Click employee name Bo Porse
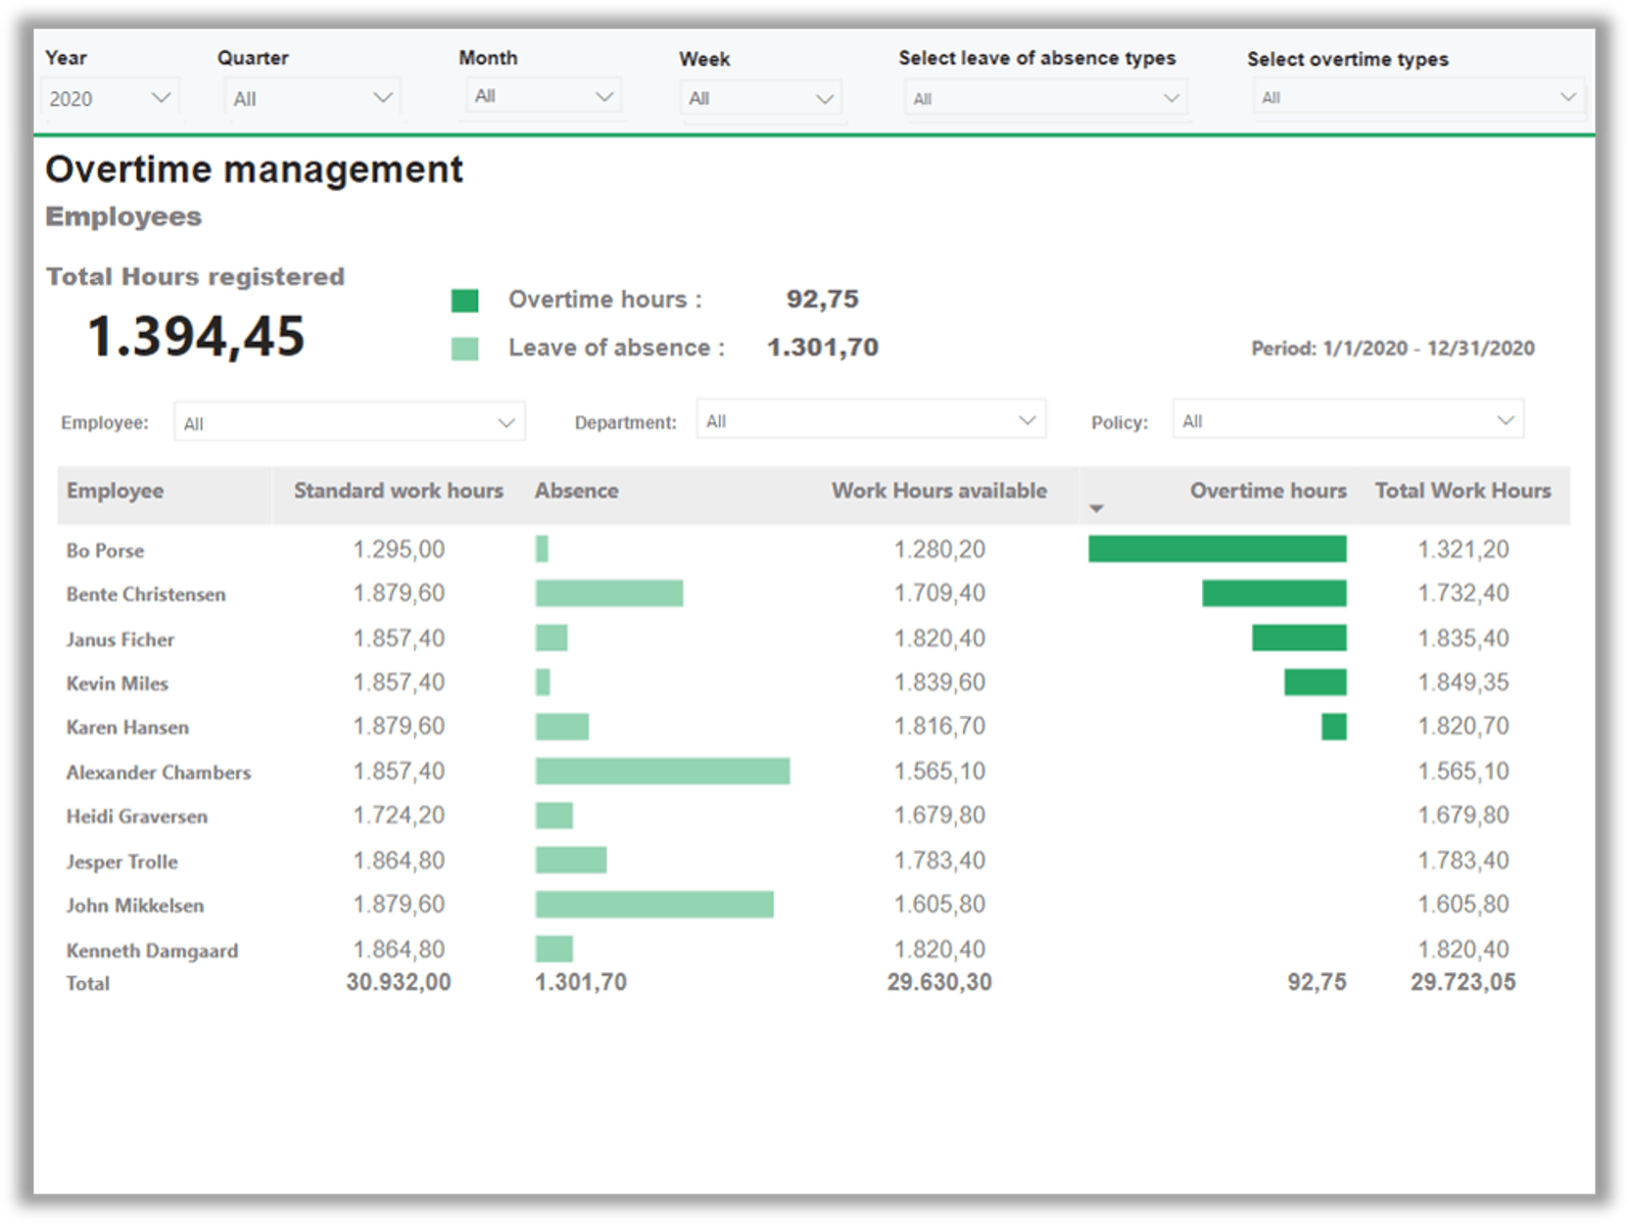 pos(105,550)
